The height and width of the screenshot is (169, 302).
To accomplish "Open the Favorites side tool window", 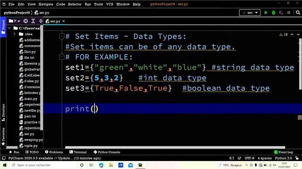I will pyautogui.click(x=3, y=137).
